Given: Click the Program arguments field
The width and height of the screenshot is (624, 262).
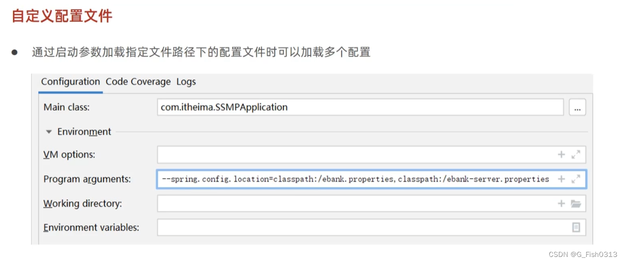Looking at the screenshot, I should (371, 179).
